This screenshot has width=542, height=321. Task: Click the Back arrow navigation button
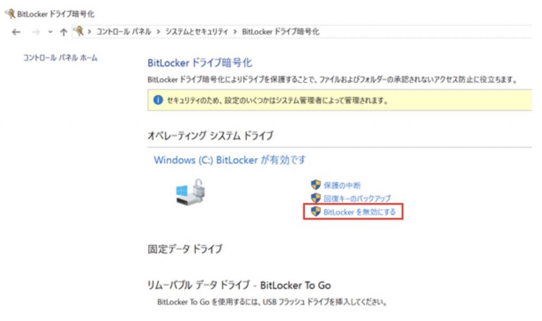(x=16, y=32)
